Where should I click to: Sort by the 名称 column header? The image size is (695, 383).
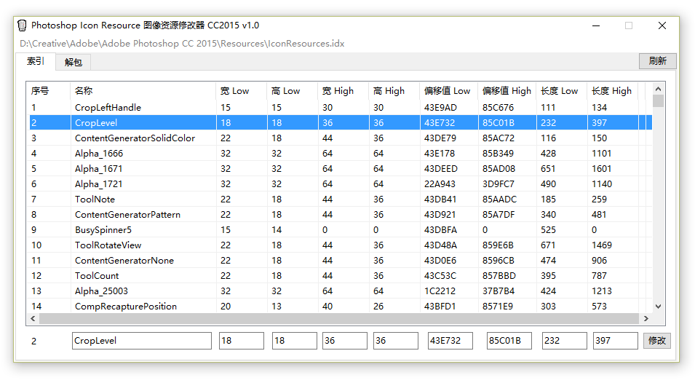143,91
